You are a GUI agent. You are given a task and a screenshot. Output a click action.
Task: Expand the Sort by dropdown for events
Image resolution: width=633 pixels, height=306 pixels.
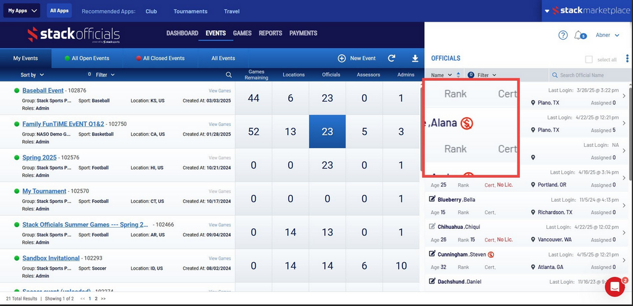(x=32, y=75)
